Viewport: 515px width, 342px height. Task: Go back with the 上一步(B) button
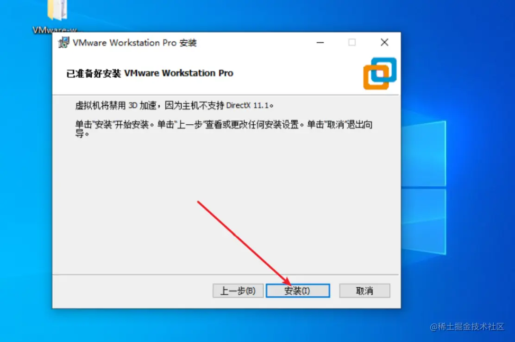click(x=238, y=291)
